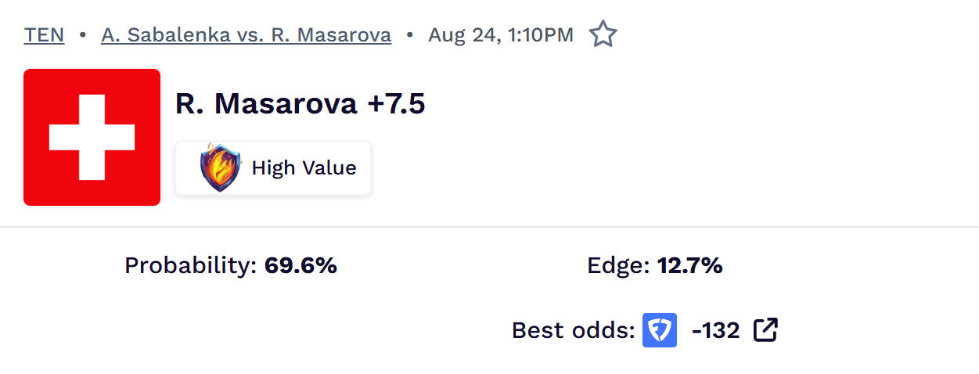Click the Swiss flag thumbnail
Screen dimensions: 979x374
tap(92, 137)
